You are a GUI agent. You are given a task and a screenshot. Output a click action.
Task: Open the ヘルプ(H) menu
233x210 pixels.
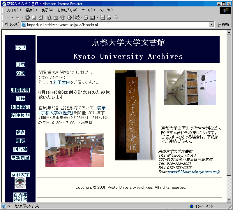coord(106,10)
